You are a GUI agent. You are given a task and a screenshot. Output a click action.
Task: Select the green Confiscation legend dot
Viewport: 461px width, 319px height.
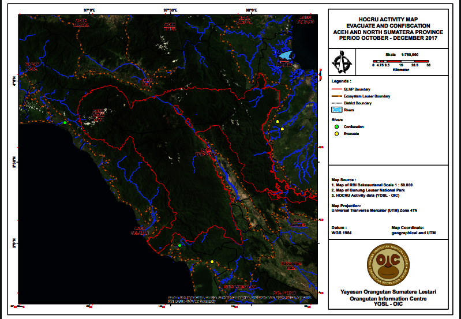[x=336, y=126]
